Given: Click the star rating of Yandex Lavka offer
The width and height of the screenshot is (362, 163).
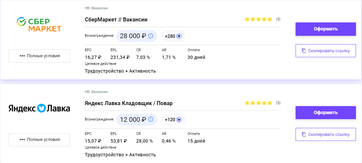Looking at the screenshot, I should coord(258,103).
